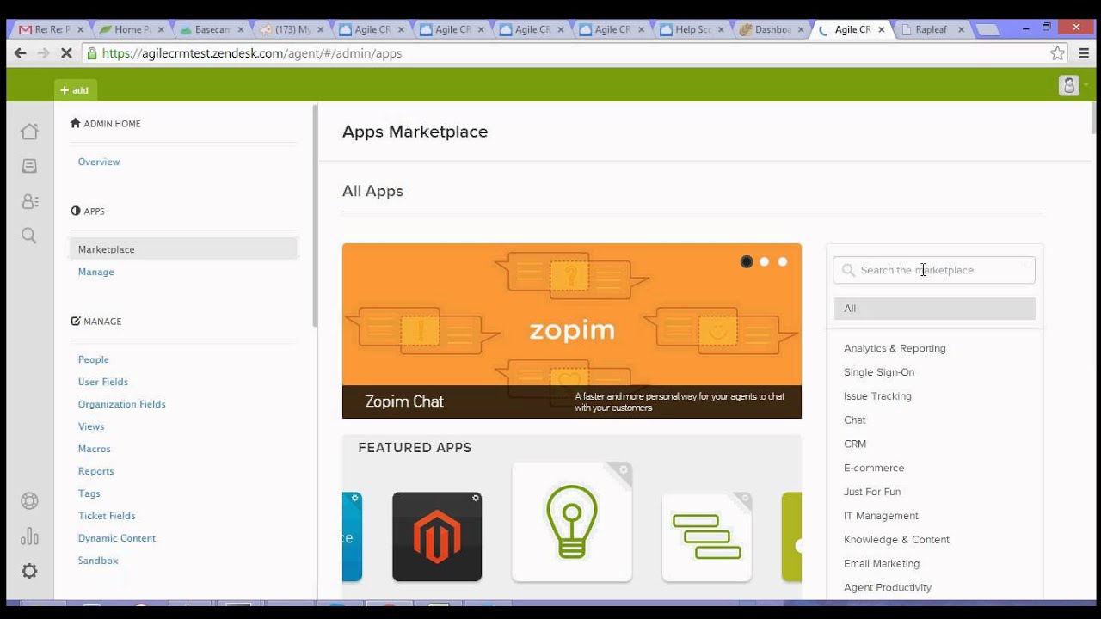Open the Reporting bar chart icon
The image size is (1101, 619).
(29, 536)
